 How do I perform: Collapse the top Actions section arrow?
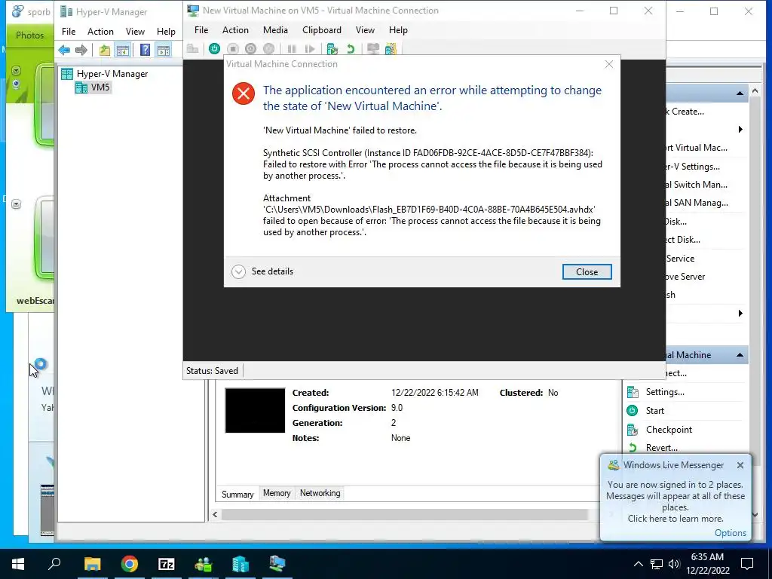(740, 93)
